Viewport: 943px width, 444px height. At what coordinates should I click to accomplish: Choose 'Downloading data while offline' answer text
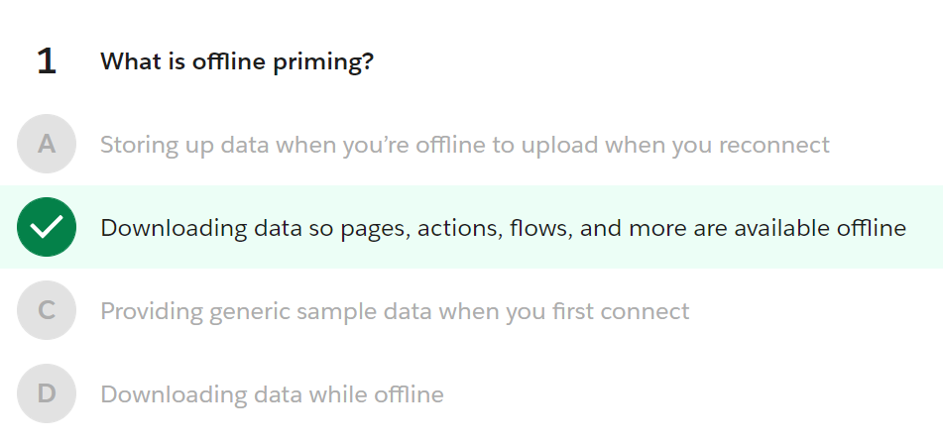coord(272,394)
